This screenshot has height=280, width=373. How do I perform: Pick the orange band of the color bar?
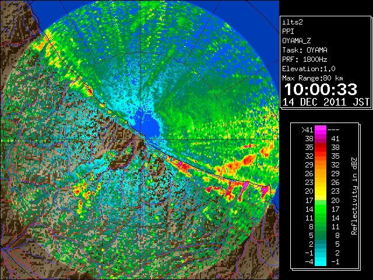click(321, 164)
